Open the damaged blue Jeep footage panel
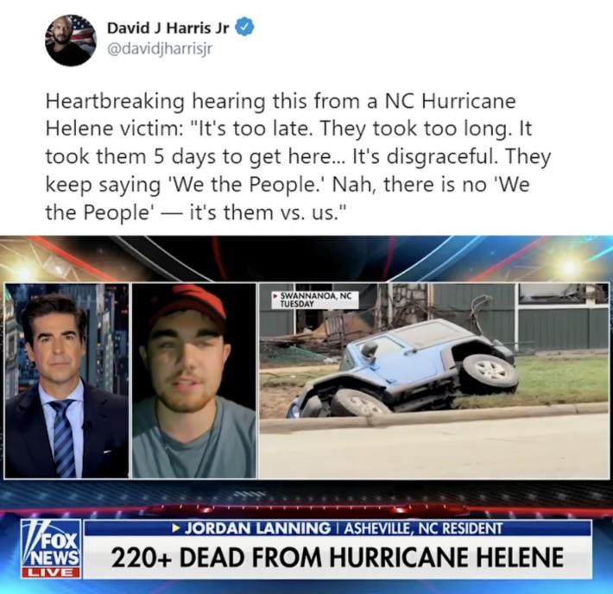The width and height of the screenshot is (613, 594). (x=434, y=381)
